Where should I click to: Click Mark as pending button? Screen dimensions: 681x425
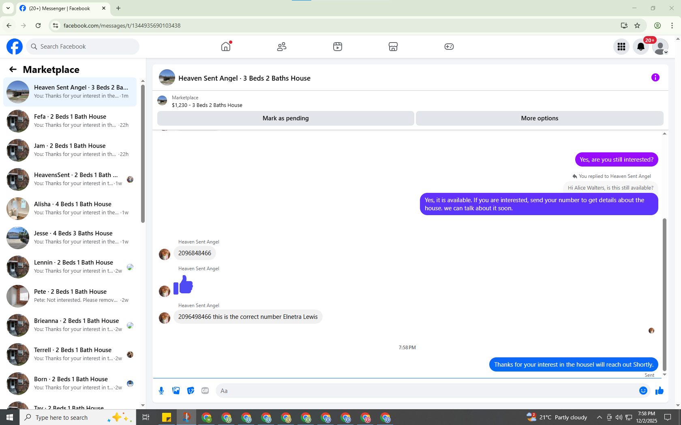pos(286,118)
